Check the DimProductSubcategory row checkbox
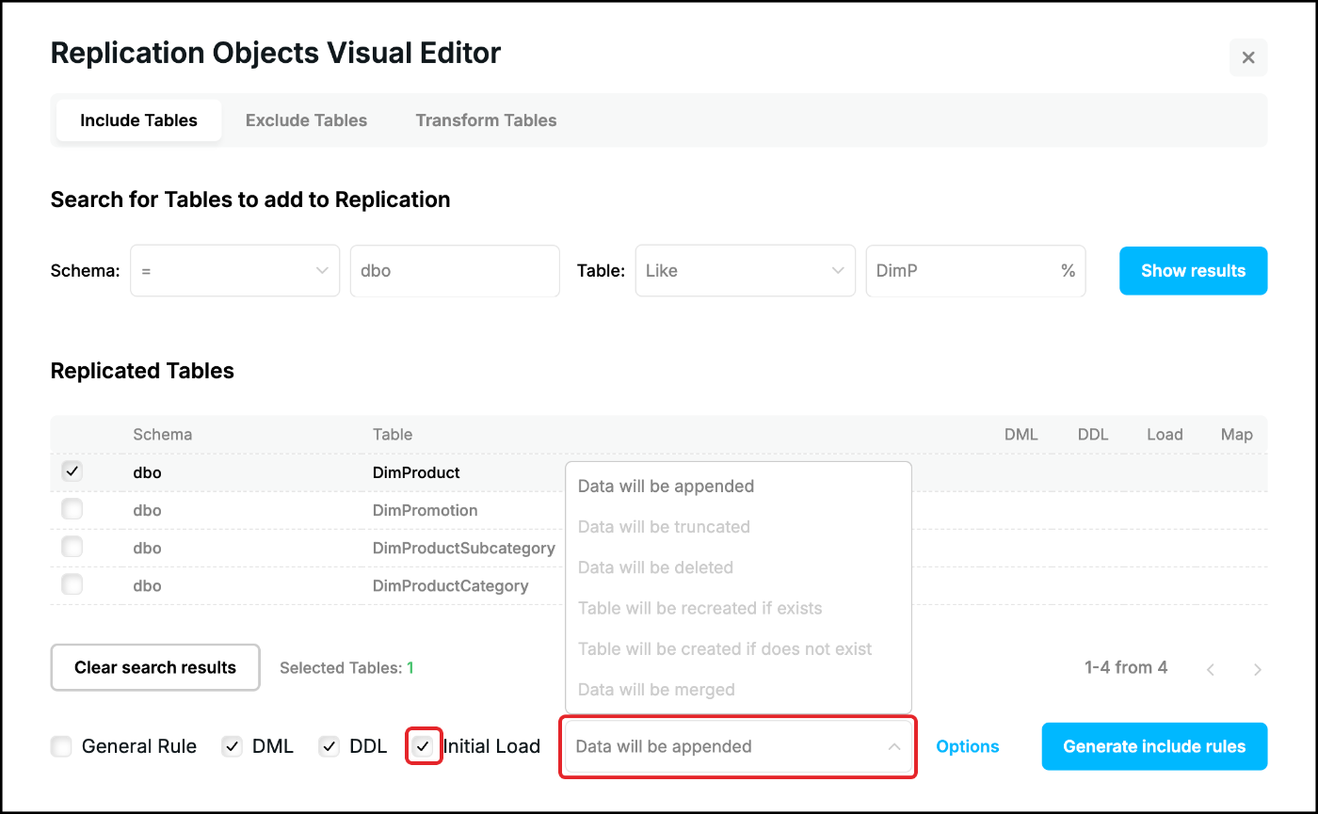Screen dimensions: 1318x814 coord(72,547)
